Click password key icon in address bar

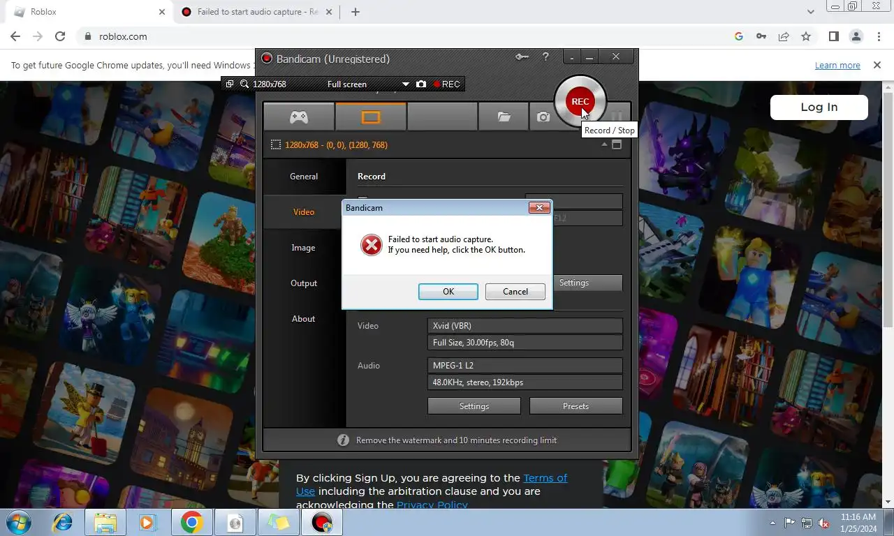point(761,36)
